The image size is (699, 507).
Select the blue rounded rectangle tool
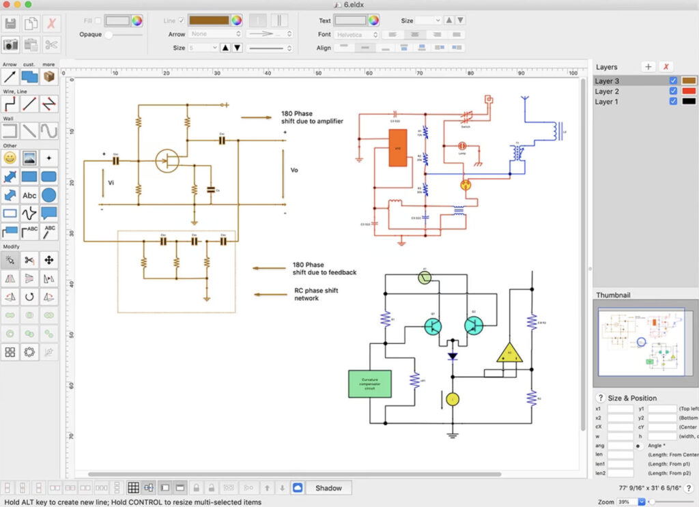point(49,177)
